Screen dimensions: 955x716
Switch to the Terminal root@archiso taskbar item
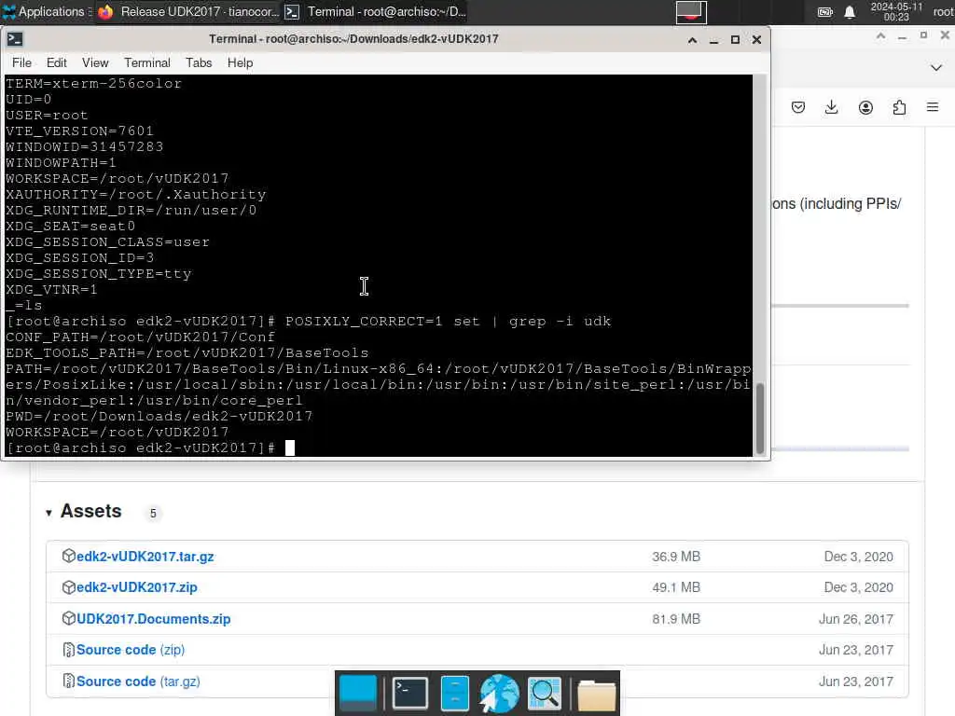coord(376,11)
